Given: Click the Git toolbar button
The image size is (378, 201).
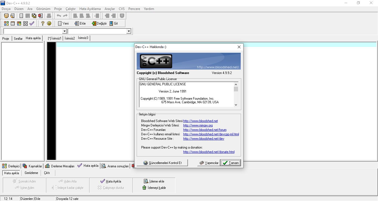Looking at the screenshot, I should [x=114, y=23].
